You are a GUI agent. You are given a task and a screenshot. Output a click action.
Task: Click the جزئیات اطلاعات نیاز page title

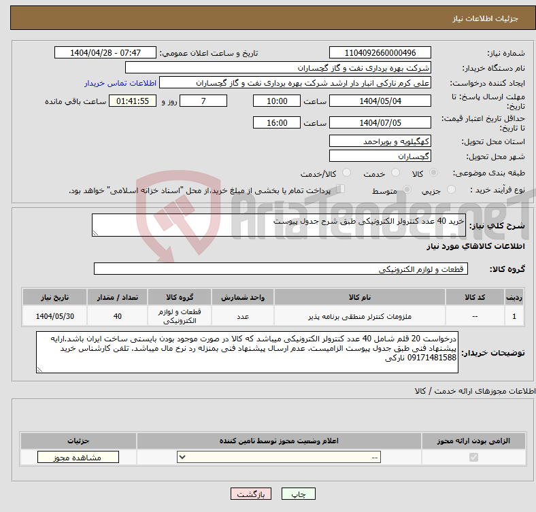pyautogui.click(x=486, y=18)
